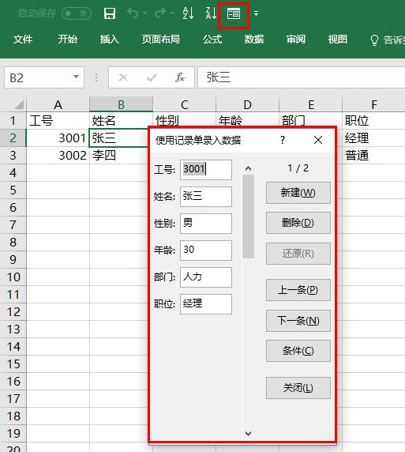Image resolution: width=405 pixels, height=452 pixels.
Task: Click the form scrollbar down arrow
Action: pos(249,433)
